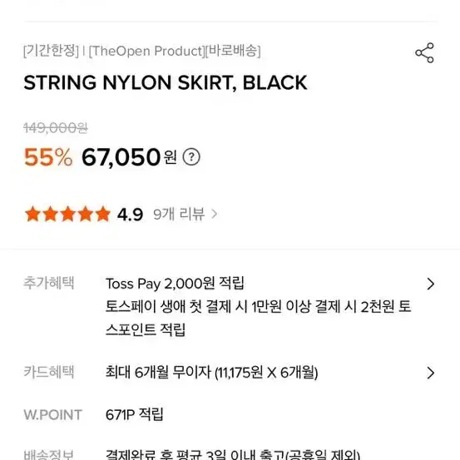Click the 55% discount rate
This screenshot has height=460, width=460.
pyautogui.click(x=48, y=157)
